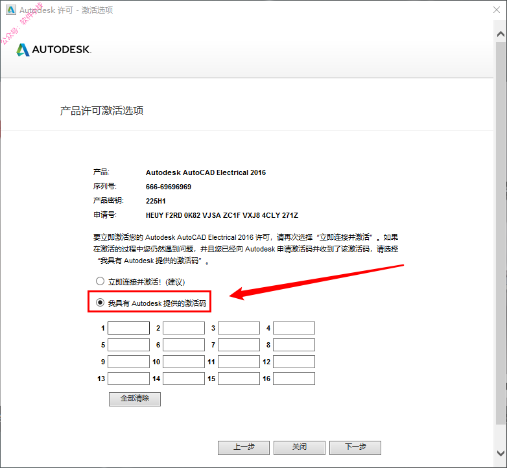Click the Autodesk logo in header
Image resolution: width=507 pixels, height=468 pixels.
(x=54, y=49)
